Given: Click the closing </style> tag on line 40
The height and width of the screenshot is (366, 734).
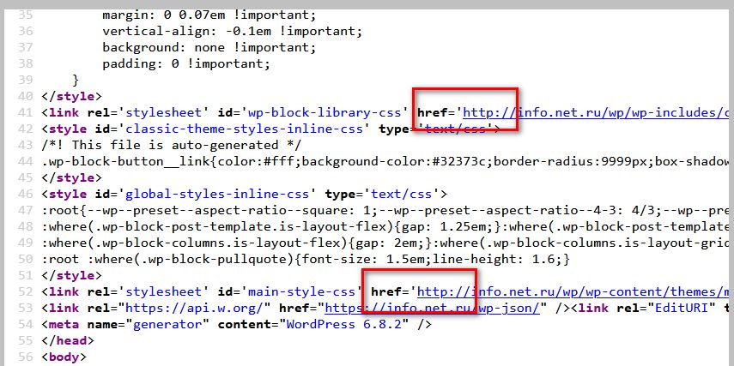Looking at the screenshot, I should point(71,96).
